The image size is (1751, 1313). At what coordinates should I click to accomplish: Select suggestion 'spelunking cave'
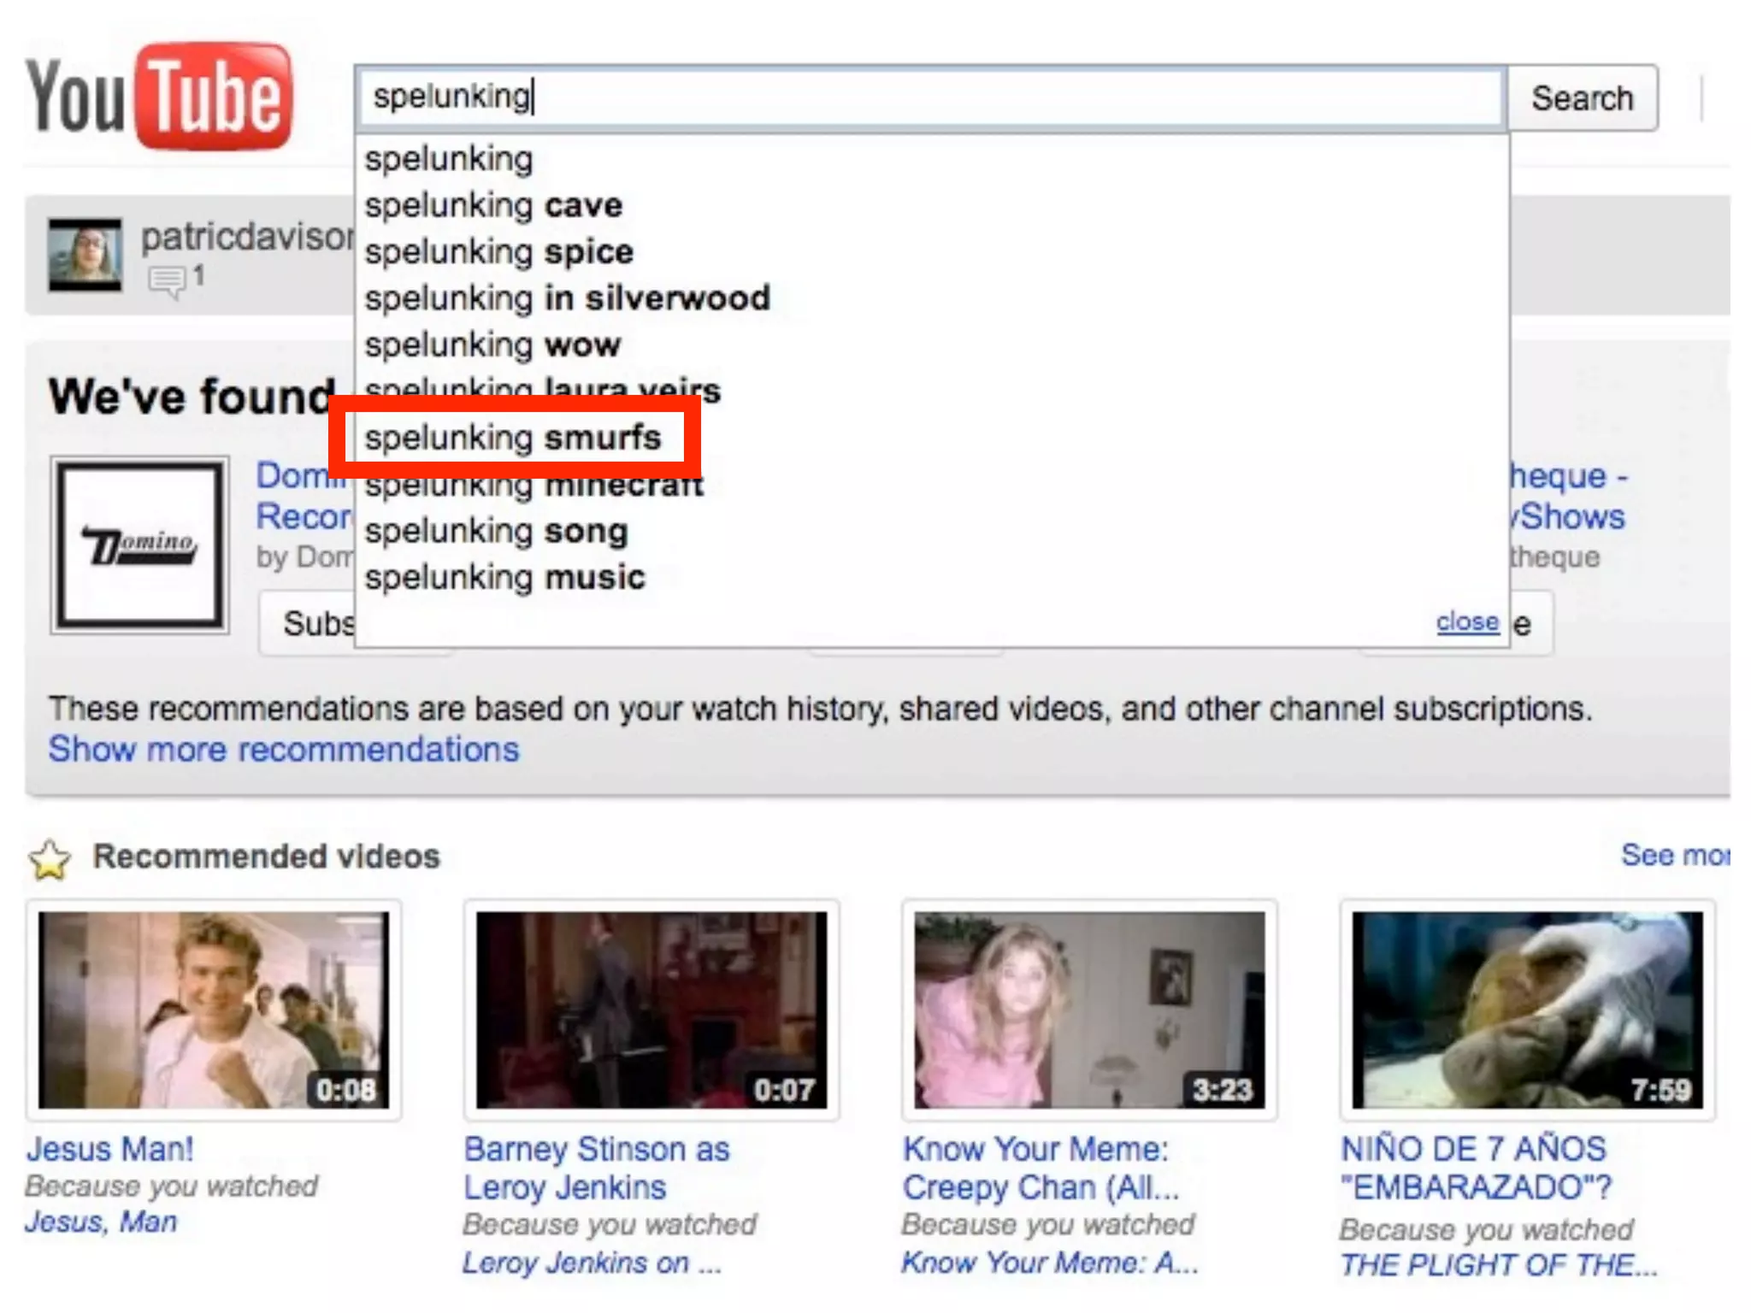(x=493, y=206)
